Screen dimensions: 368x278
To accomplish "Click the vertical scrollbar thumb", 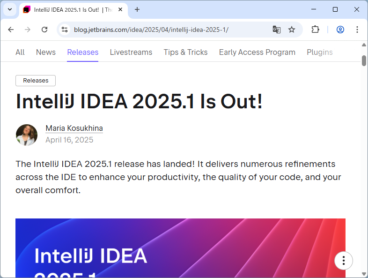I will coord(364,60).
